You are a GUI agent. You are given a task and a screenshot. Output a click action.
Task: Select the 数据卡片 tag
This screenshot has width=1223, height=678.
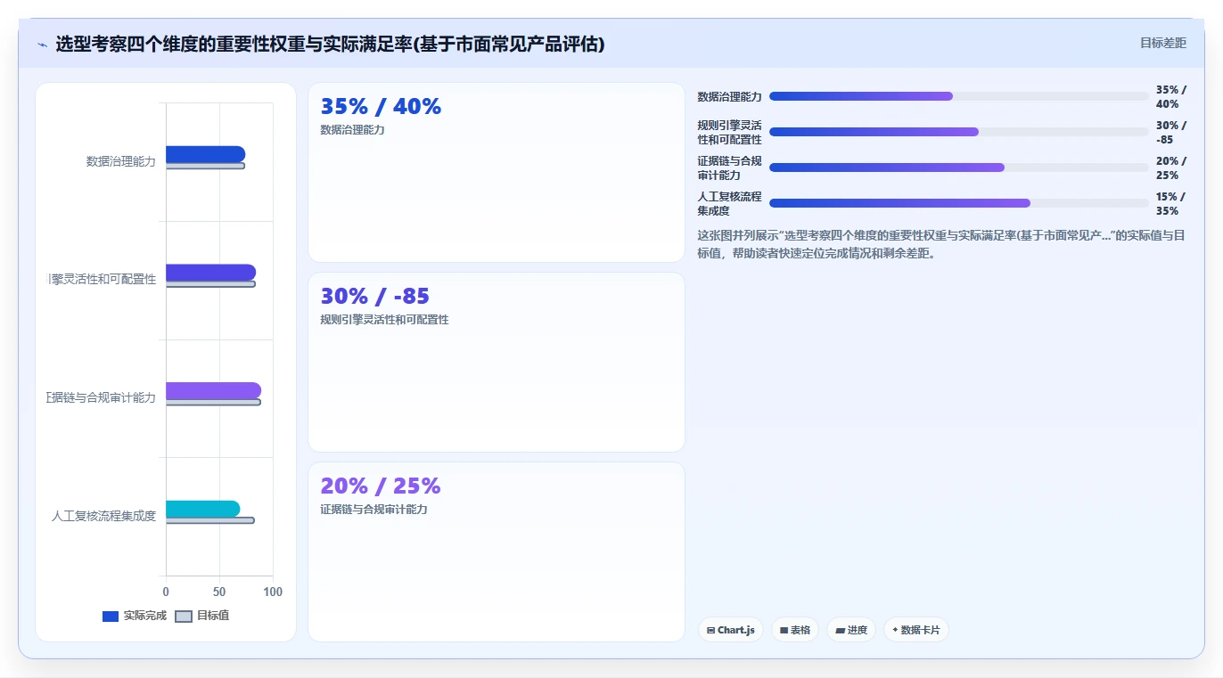(x=916, y=630)
